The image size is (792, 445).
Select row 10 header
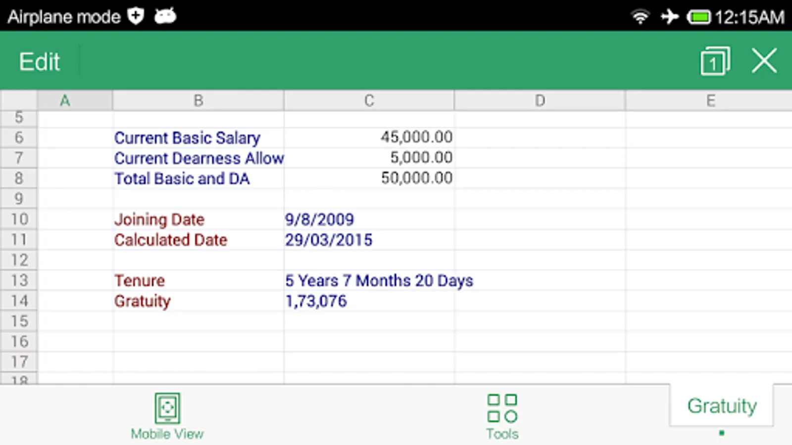point(19,219)
